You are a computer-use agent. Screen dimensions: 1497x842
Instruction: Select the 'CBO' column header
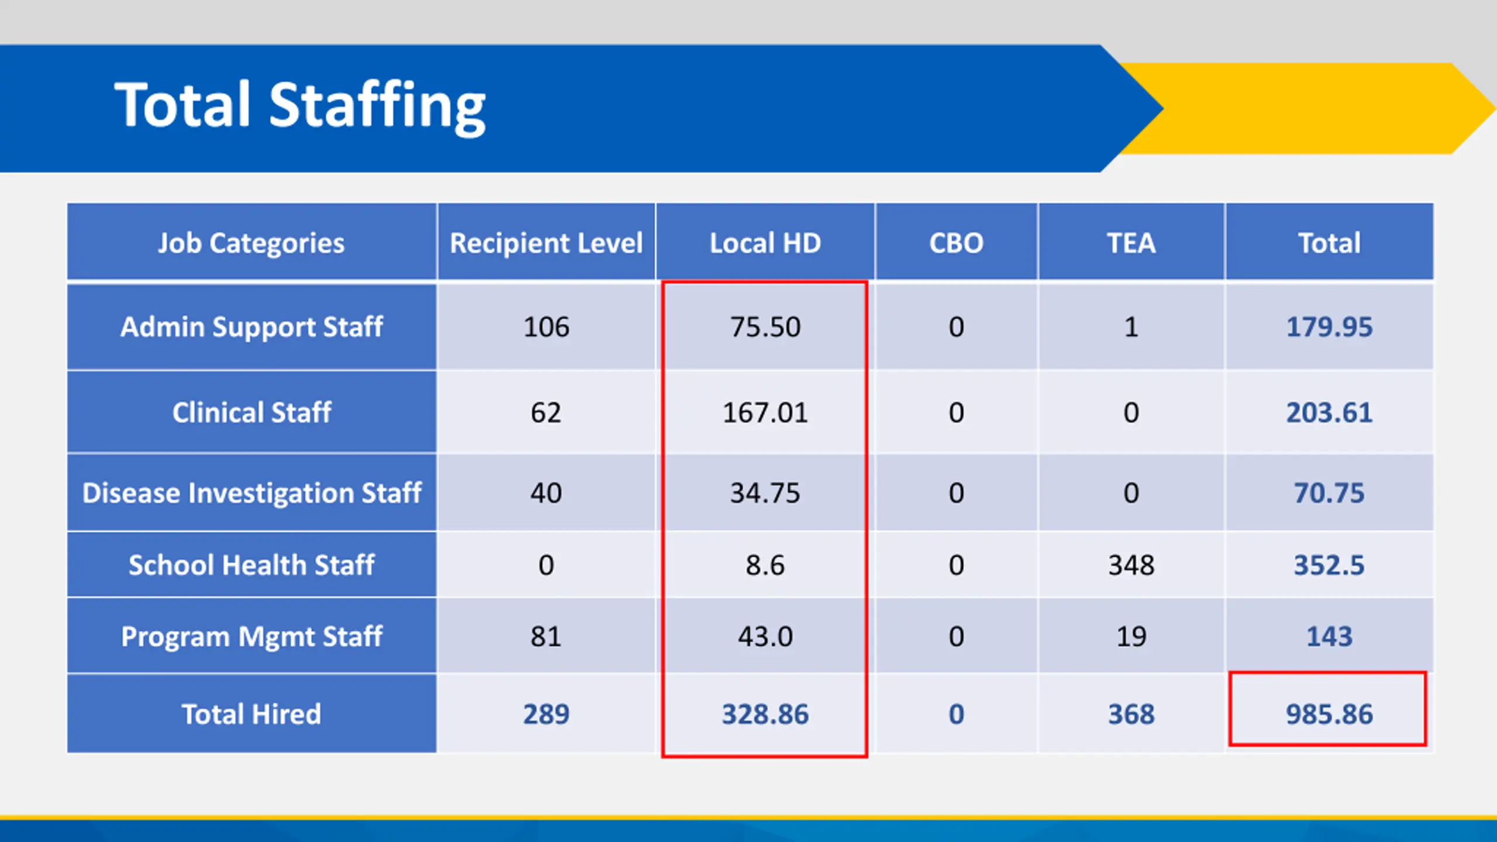click(x=956, y=242)
